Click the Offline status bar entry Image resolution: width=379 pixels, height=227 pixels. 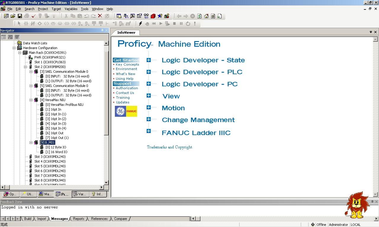tap(321, 225)
